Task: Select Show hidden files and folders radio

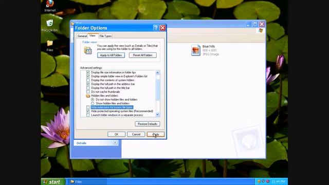Action: tap(93, 103)
